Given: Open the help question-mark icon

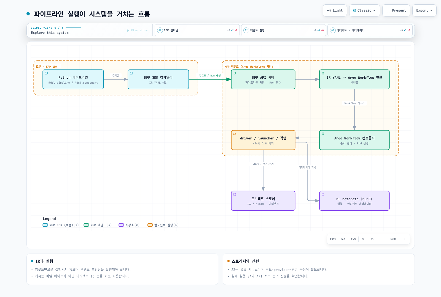Looking at the screenshot, I should [372, 239].
